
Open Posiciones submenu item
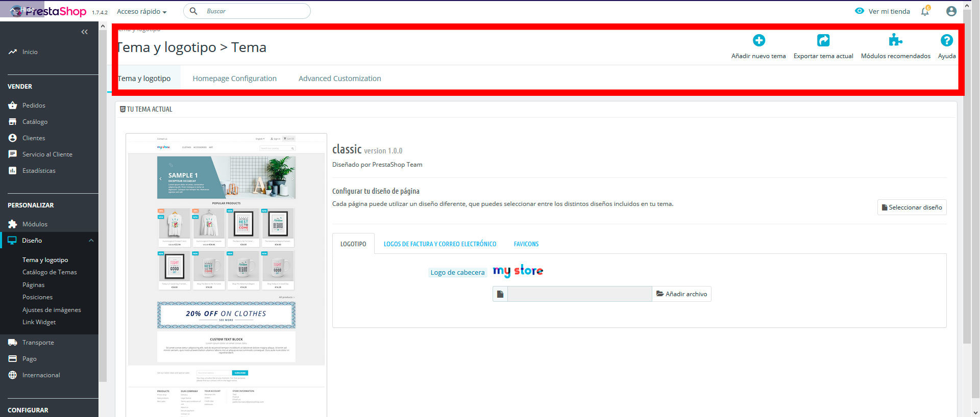(x=37, y=297)
